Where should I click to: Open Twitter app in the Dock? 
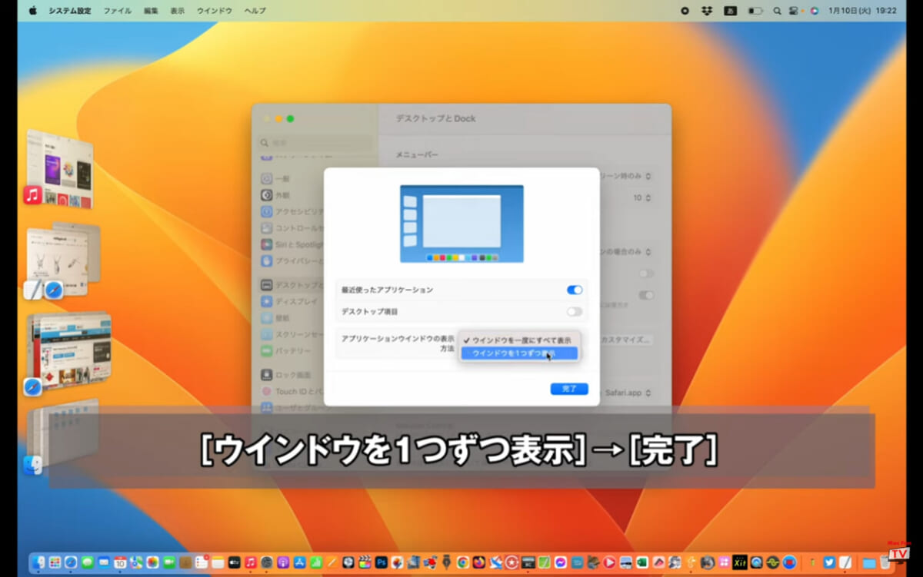[x=829, y=562]
